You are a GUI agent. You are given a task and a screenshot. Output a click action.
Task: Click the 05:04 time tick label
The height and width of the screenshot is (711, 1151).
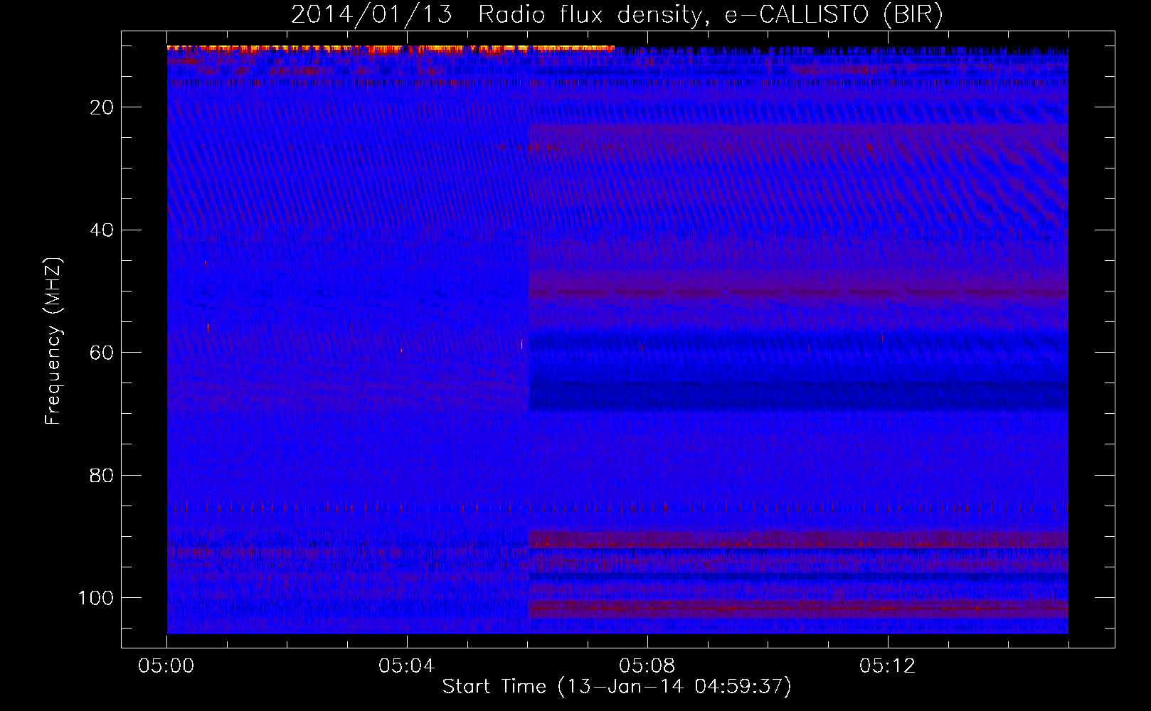[407, 666]
